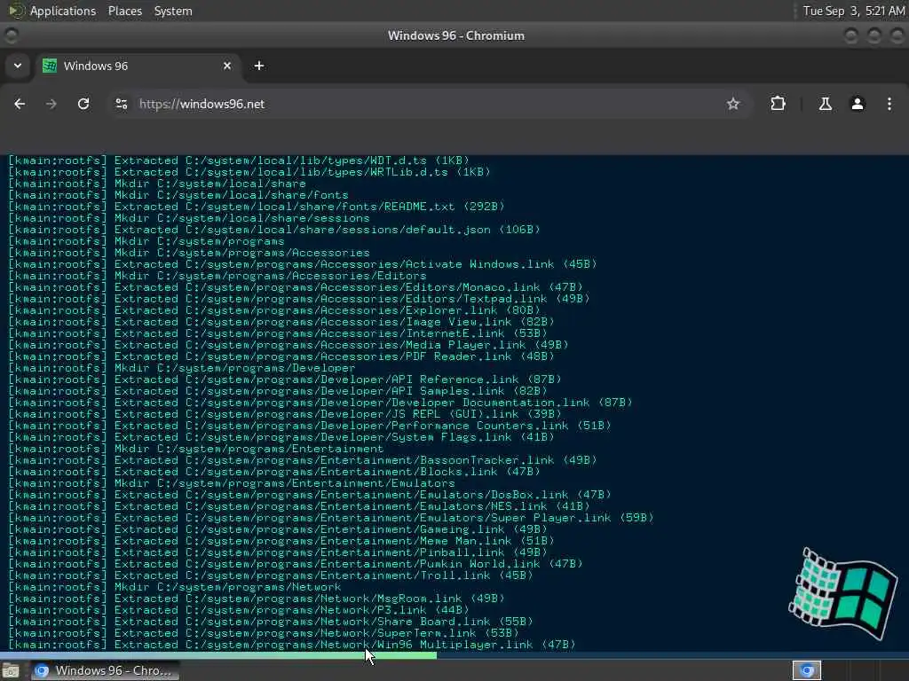Click the Mkdir C:/system/programs/Developer line
The height and width of the screenshot is (681, 909).
click(181, 368)
